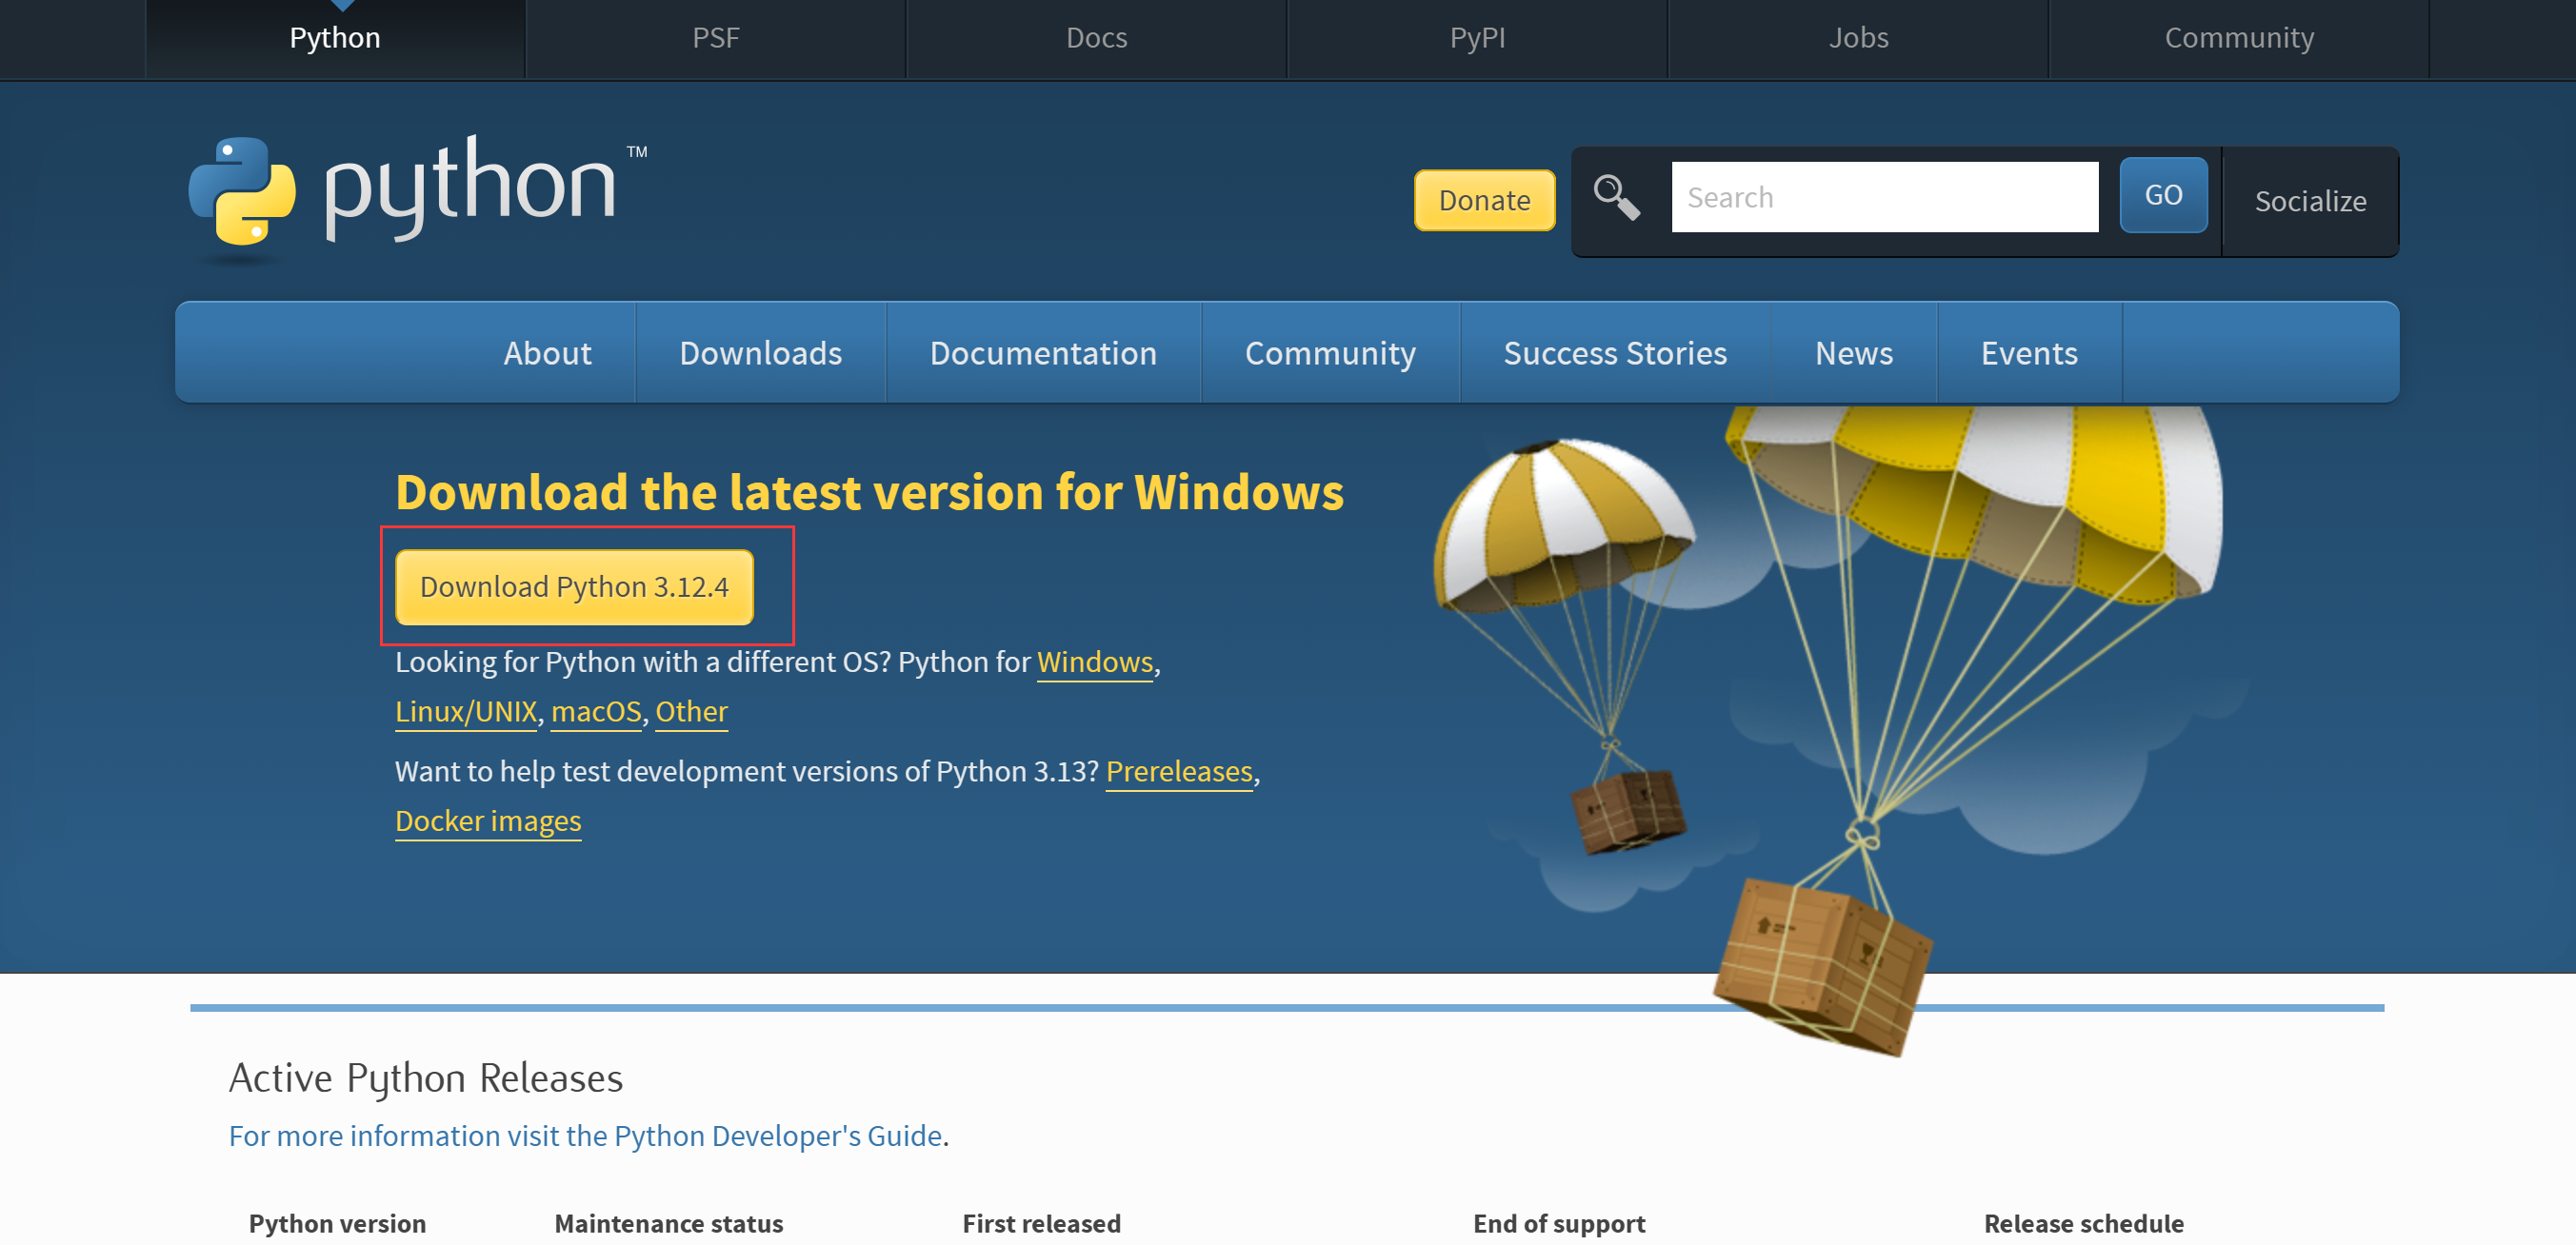Open the News section
This screenshot has height=1245, width=2576.
1853,352
